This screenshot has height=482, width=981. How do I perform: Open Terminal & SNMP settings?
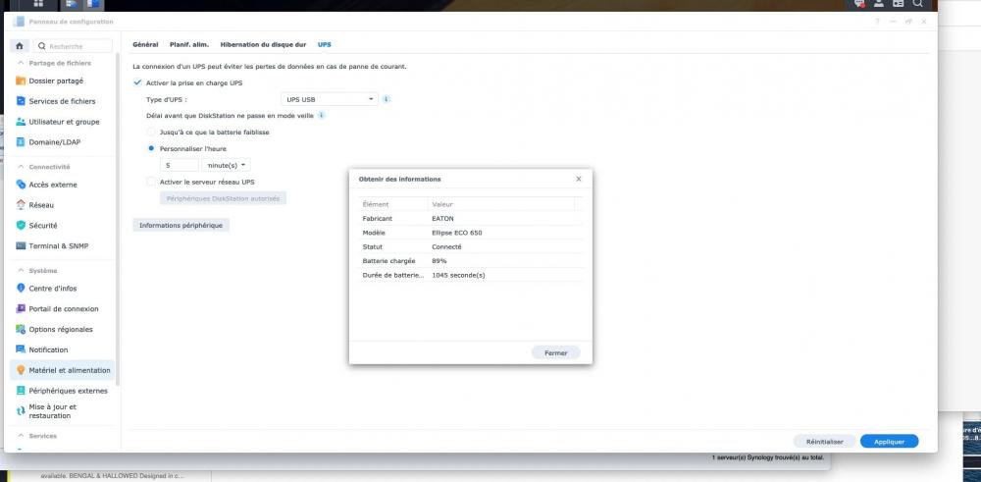tap(57, 246)
